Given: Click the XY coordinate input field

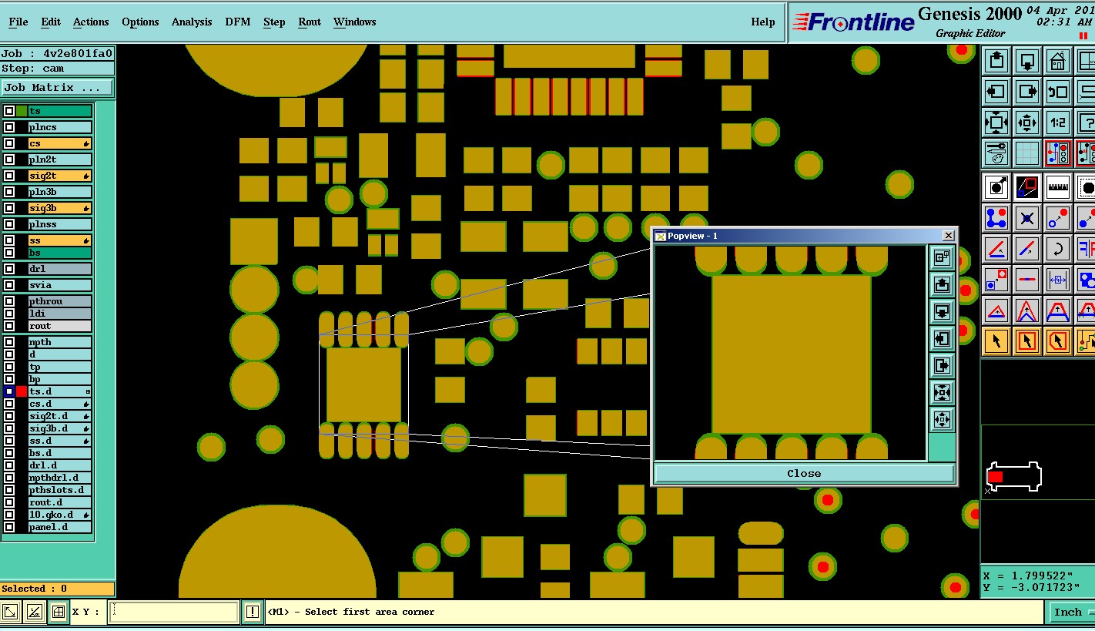Looking at the screenshot, I should pyautogui.click(x=174, y=612).
